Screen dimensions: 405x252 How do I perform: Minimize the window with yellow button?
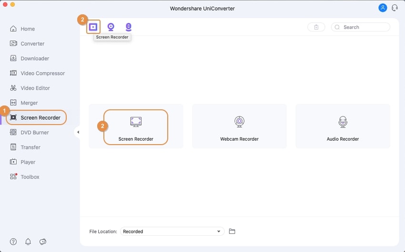(12, 4)
